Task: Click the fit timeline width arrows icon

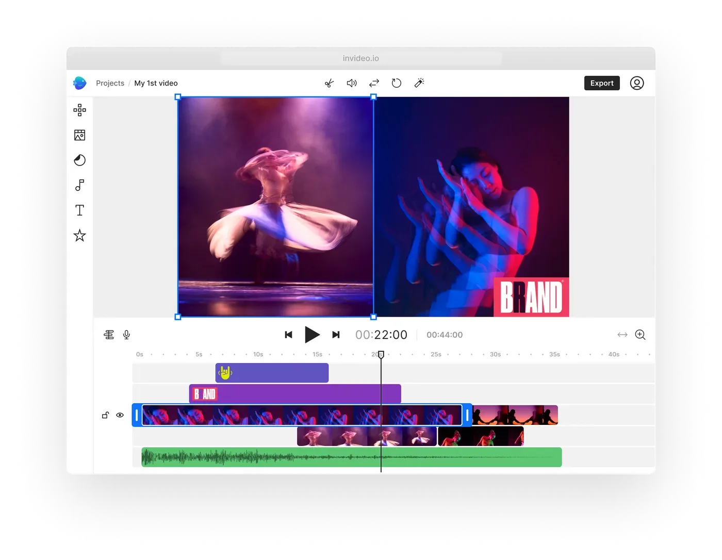Action: click(x=622, y=335)
